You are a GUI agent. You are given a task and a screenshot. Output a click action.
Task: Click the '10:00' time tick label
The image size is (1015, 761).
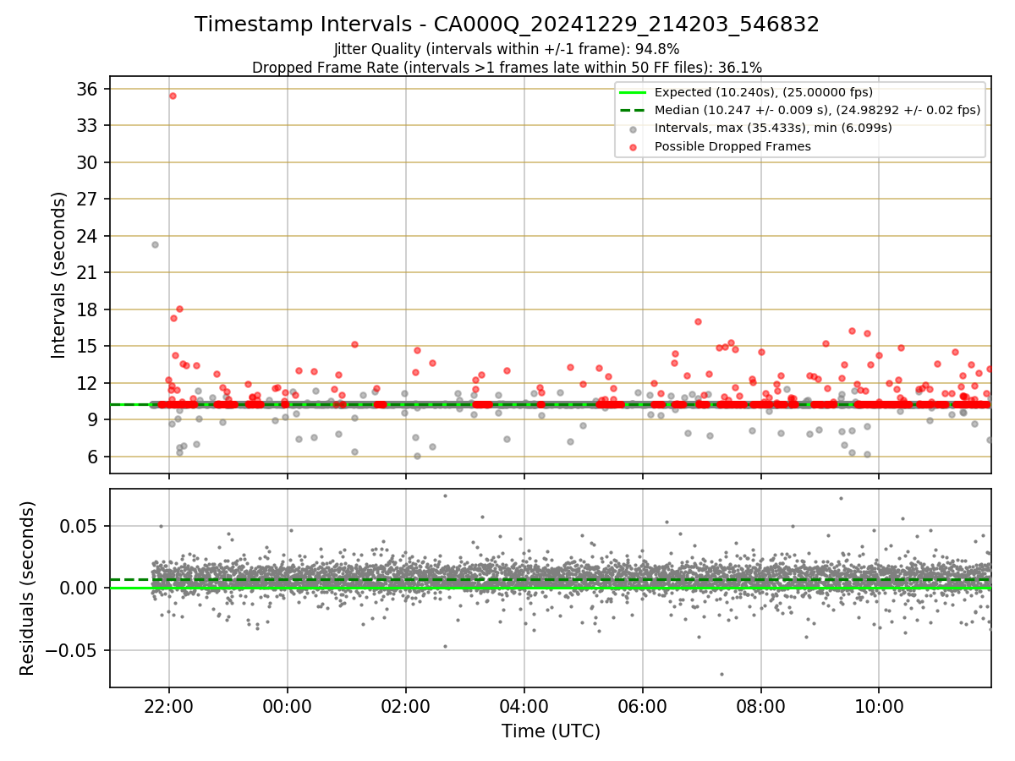(879, 705)
